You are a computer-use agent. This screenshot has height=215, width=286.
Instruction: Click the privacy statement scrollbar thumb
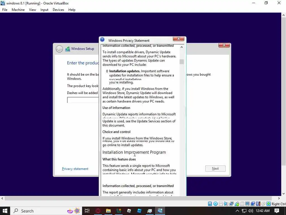182,62
